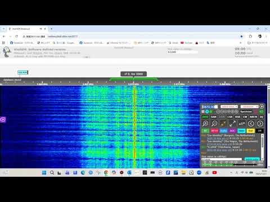Click the horizontal arrows waterfall center icon
270x202 pixels.
tap(242, 123)
